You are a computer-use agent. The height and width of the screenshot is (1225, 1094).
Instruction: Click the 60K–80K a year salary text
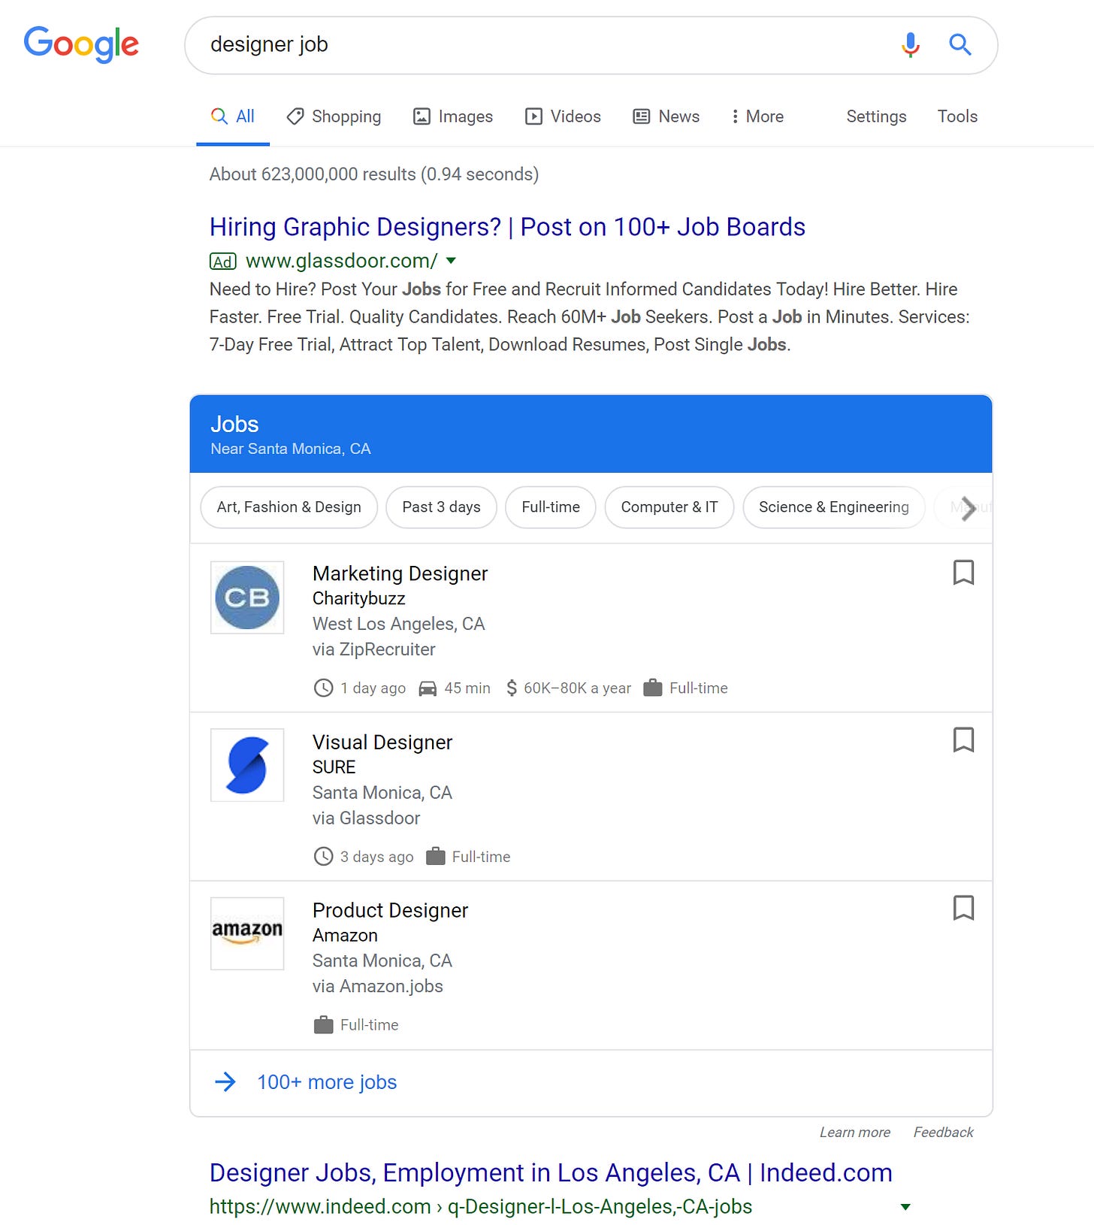pyautogui.click(x=577, y=688)
